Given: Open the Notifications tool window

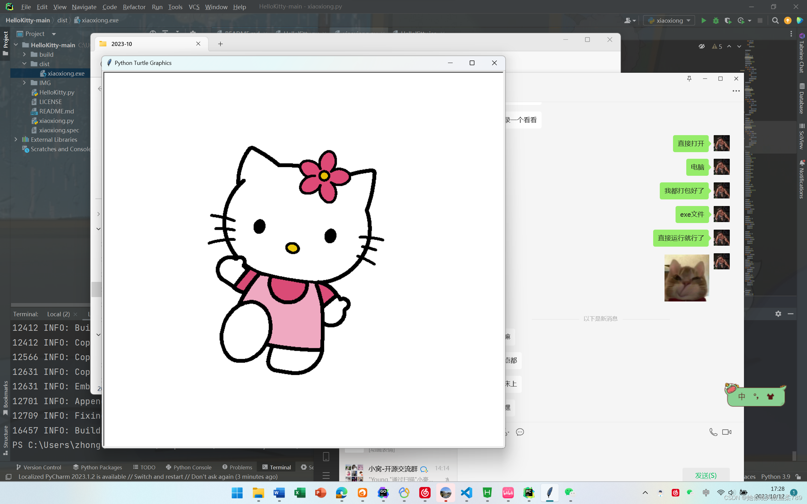Looking at the screenshot, I should point(802,179).
